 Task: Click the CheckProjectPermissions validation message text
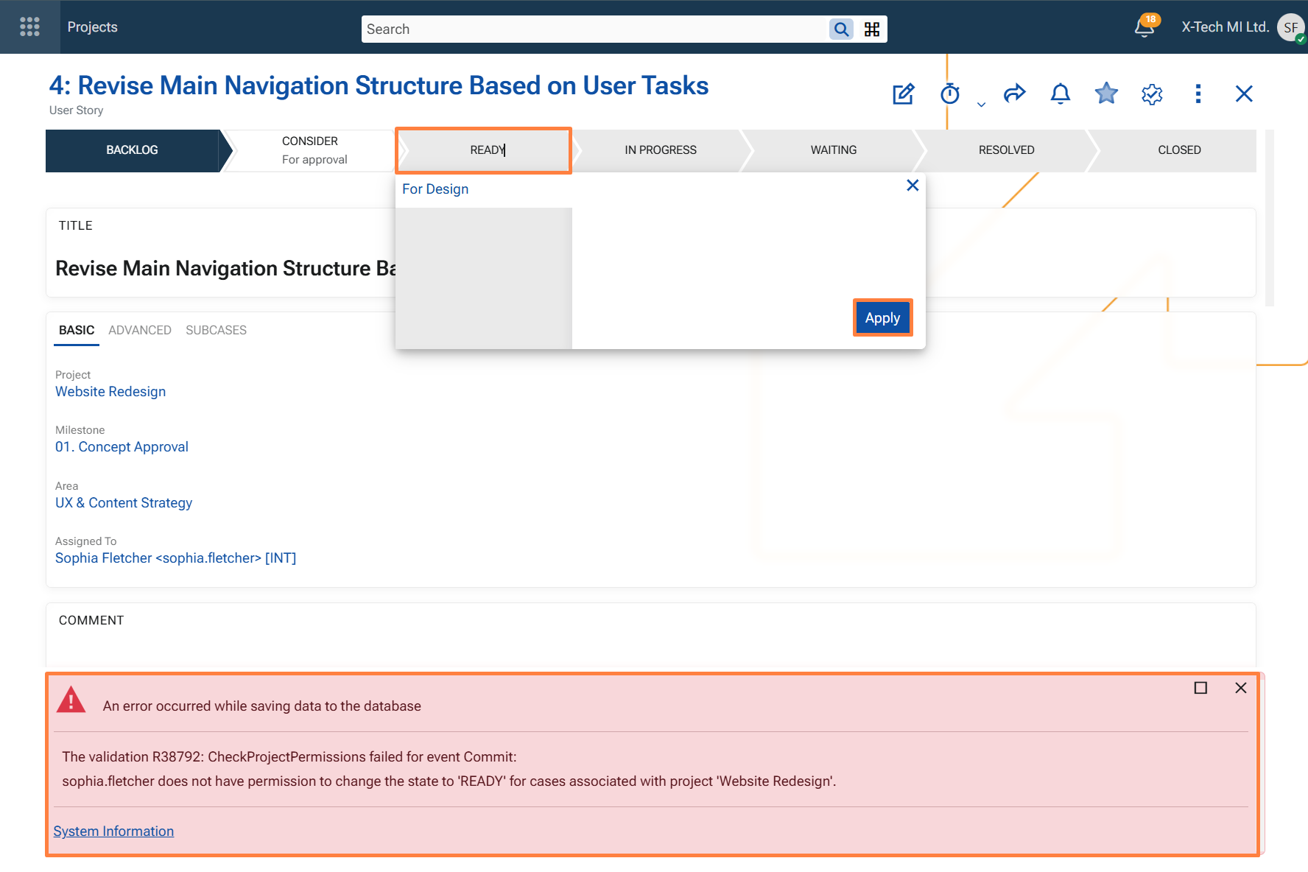[289, 757]
